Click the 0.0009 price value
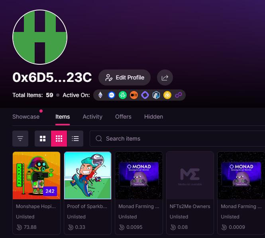265x238 pixels. click(237, 227)
